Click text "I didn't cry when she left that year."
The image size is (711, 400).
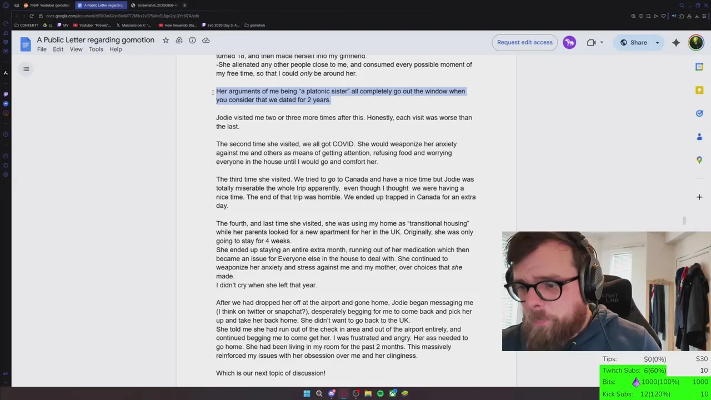point(266,285)
